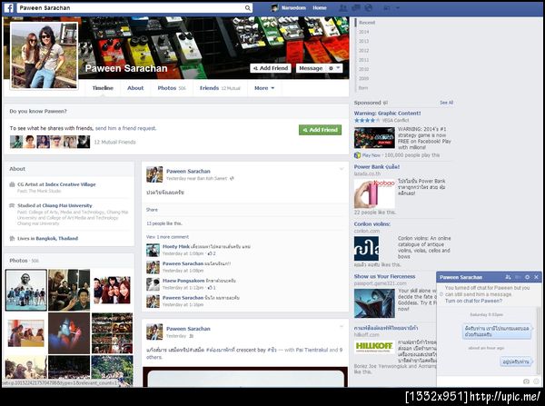Viewport: 545px width, 406px height.
Task: Switch to the Timeline tab
Action: coord(103,88)
